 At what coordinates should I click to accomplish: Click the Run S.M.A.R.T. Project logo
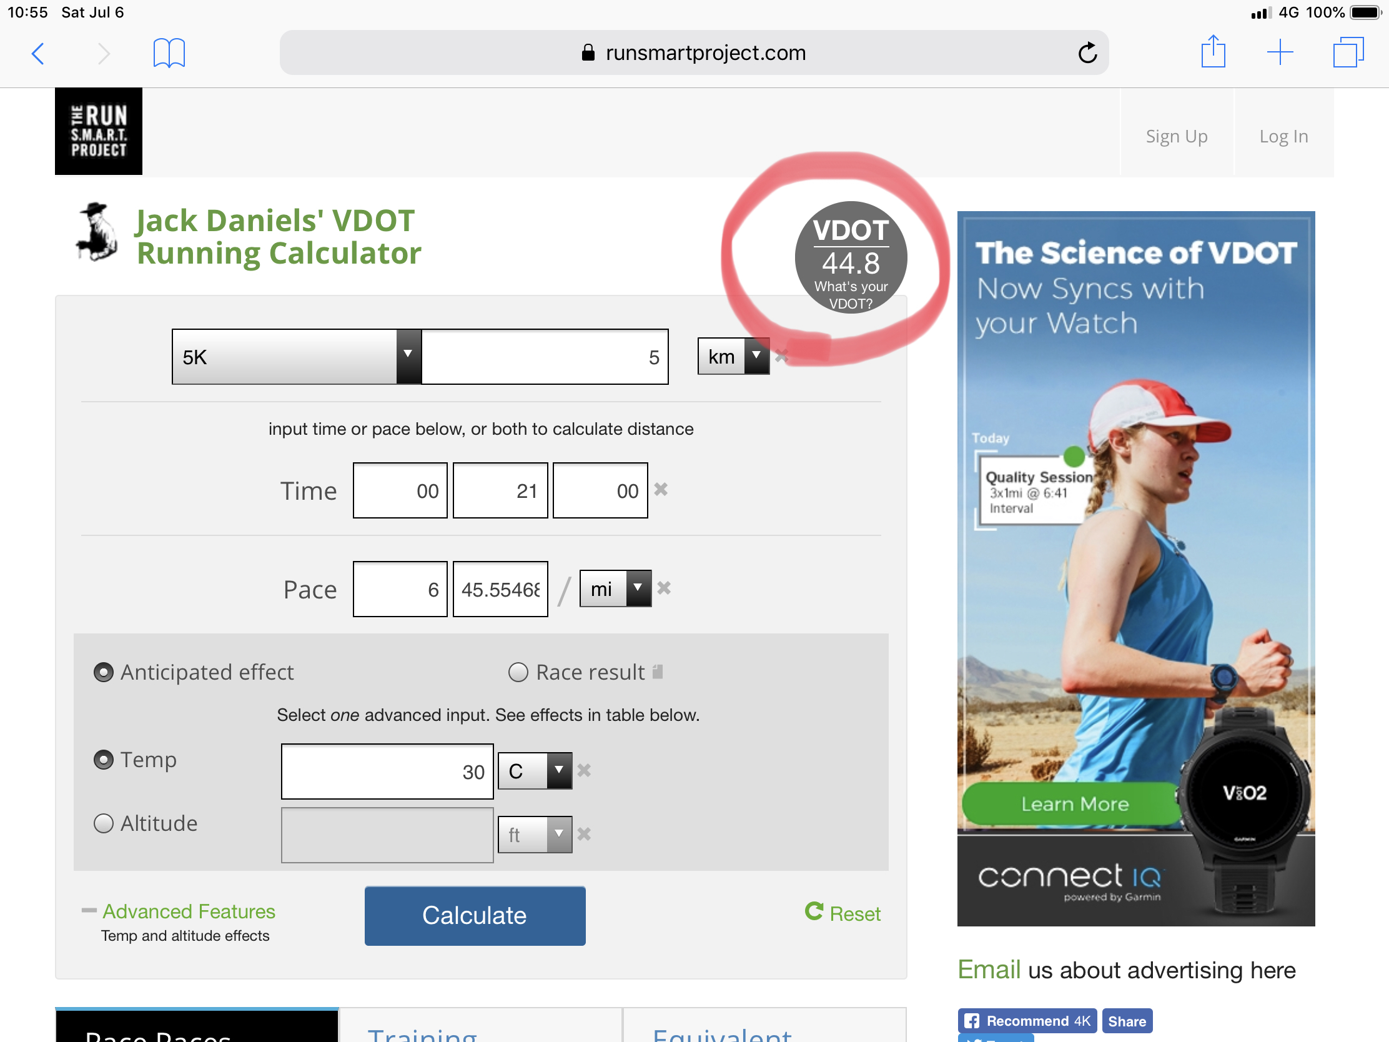[x=99, y=131]
